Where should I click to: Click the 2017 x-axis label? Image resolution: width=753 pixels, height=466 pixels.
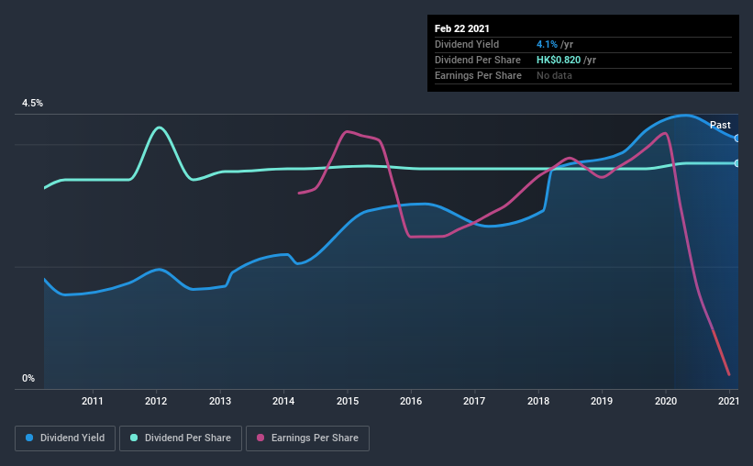(474, 401)
